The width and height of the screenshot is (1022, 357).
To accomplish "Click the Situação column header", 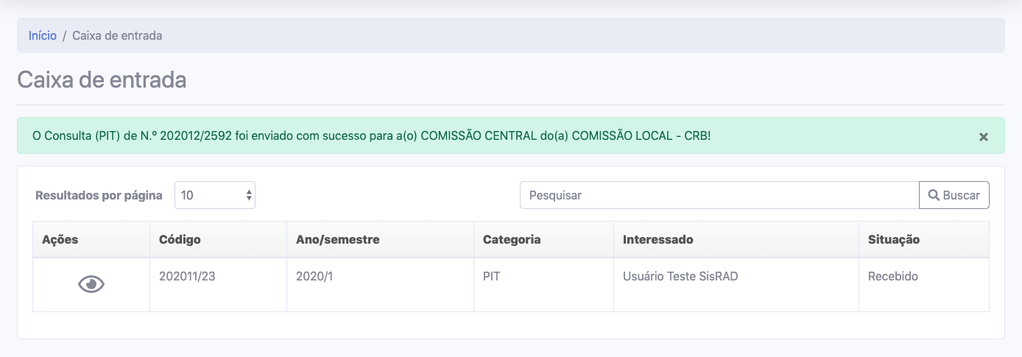I will tap(894, 239).
